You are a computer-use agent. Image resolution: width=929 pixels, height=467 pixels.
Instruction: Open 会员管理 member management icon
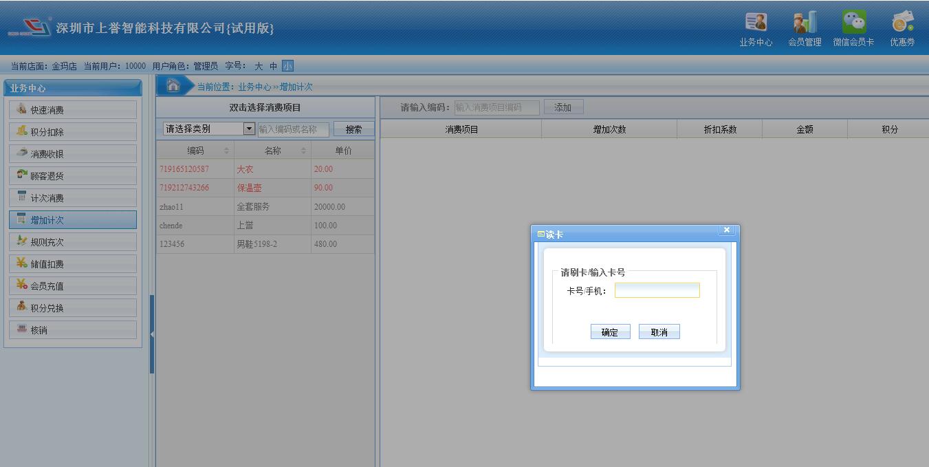point(805,23)
